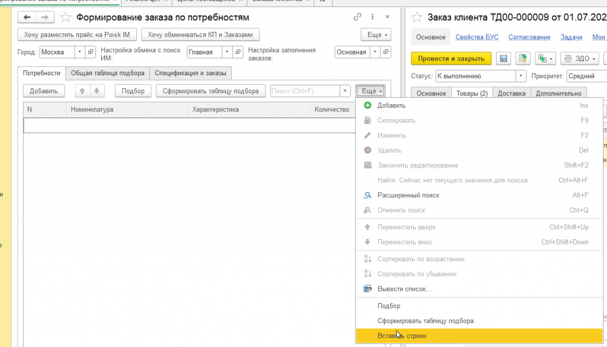Focus the Поиск (Ctrl+F) field
This screenshot has width=607, height=347.
[305, 91]
